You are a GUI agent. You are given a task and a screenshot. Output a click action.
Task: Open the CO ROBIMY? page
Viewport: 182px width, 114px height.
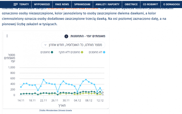[x=150, y=4]
